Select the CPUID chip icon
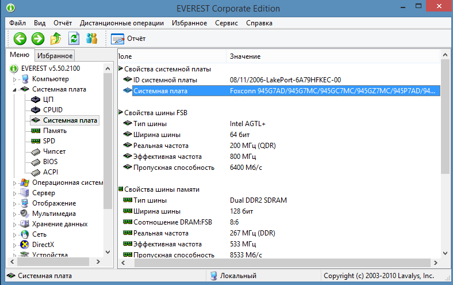Viewport: 453px width, 285px height. 36,110
